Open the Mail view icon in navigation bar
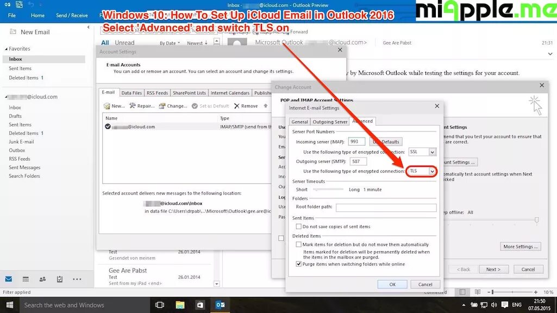This screenshot has height=313, width=557. coord(9,279)
